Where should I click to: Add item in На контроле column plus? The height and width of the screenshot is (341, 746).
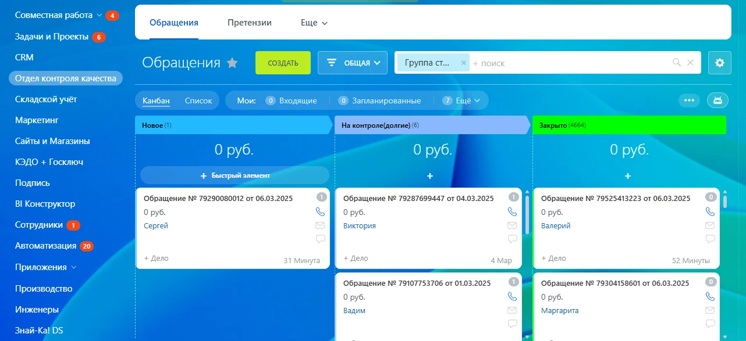430,175
